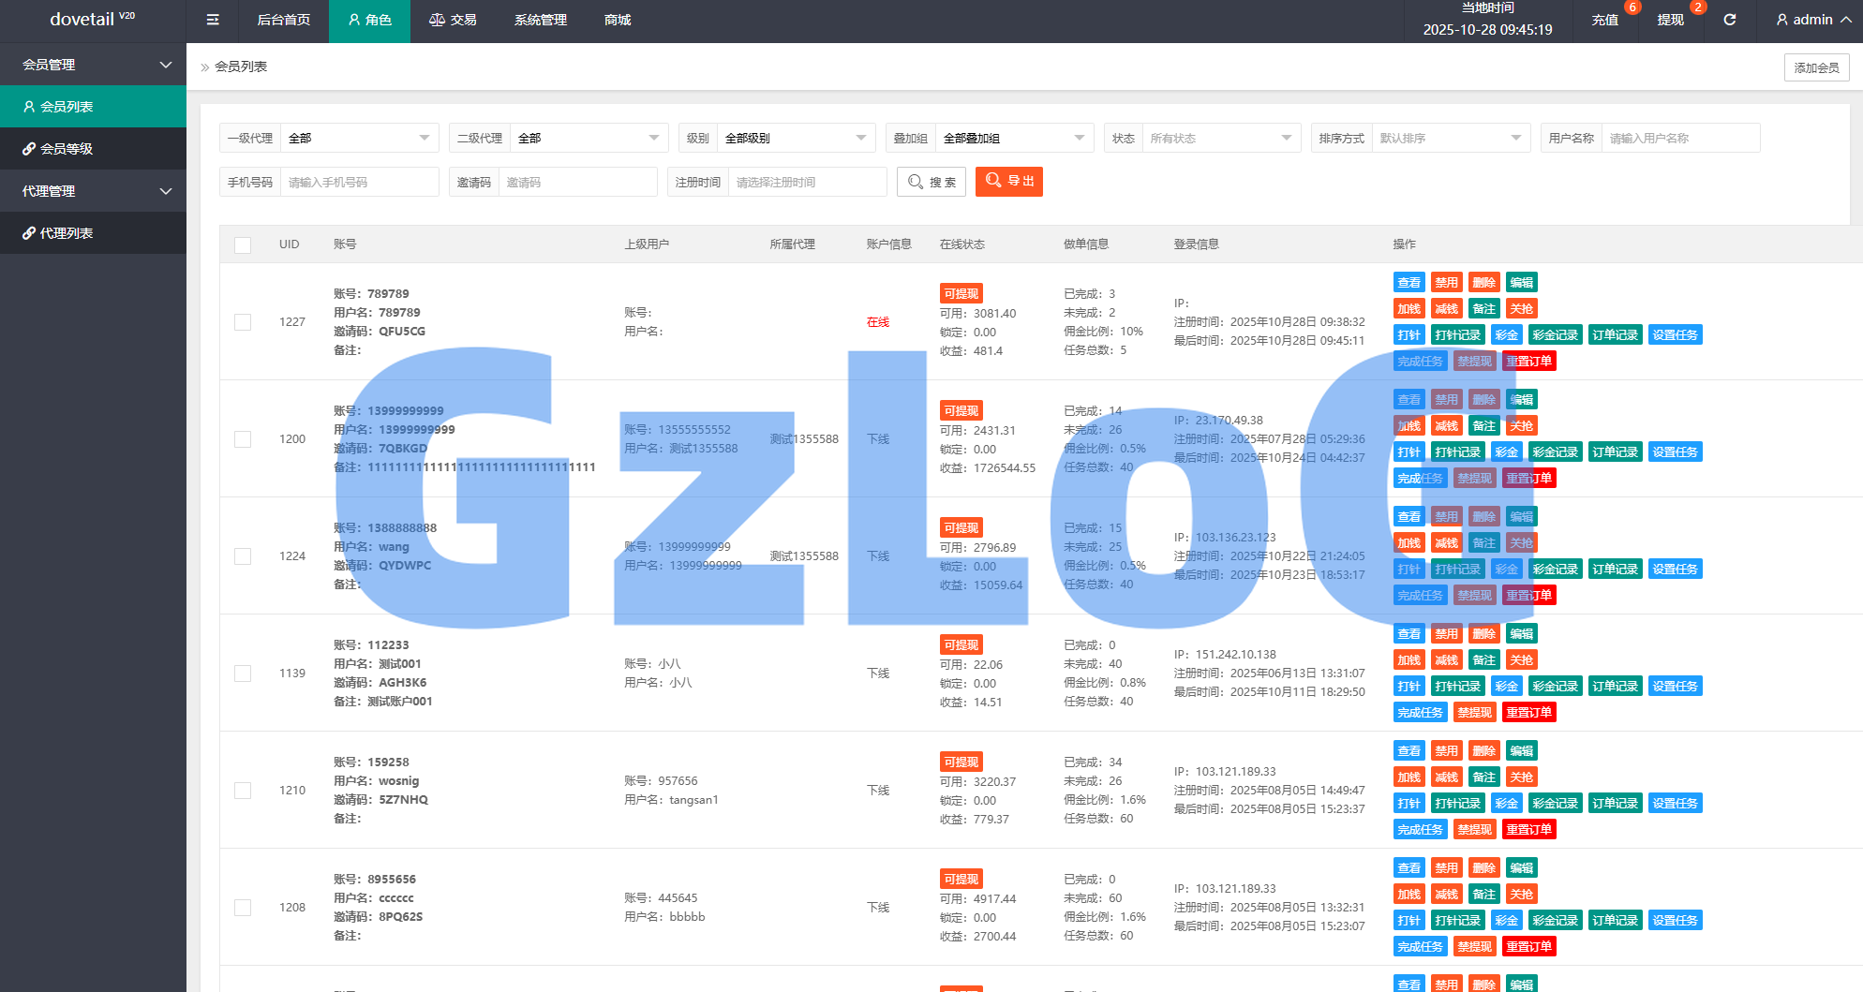Image resolution: width=1863 pixels, height=992 pixels.
Task: Open 会员等级 in the sidebar
Action: pos(93,149)
